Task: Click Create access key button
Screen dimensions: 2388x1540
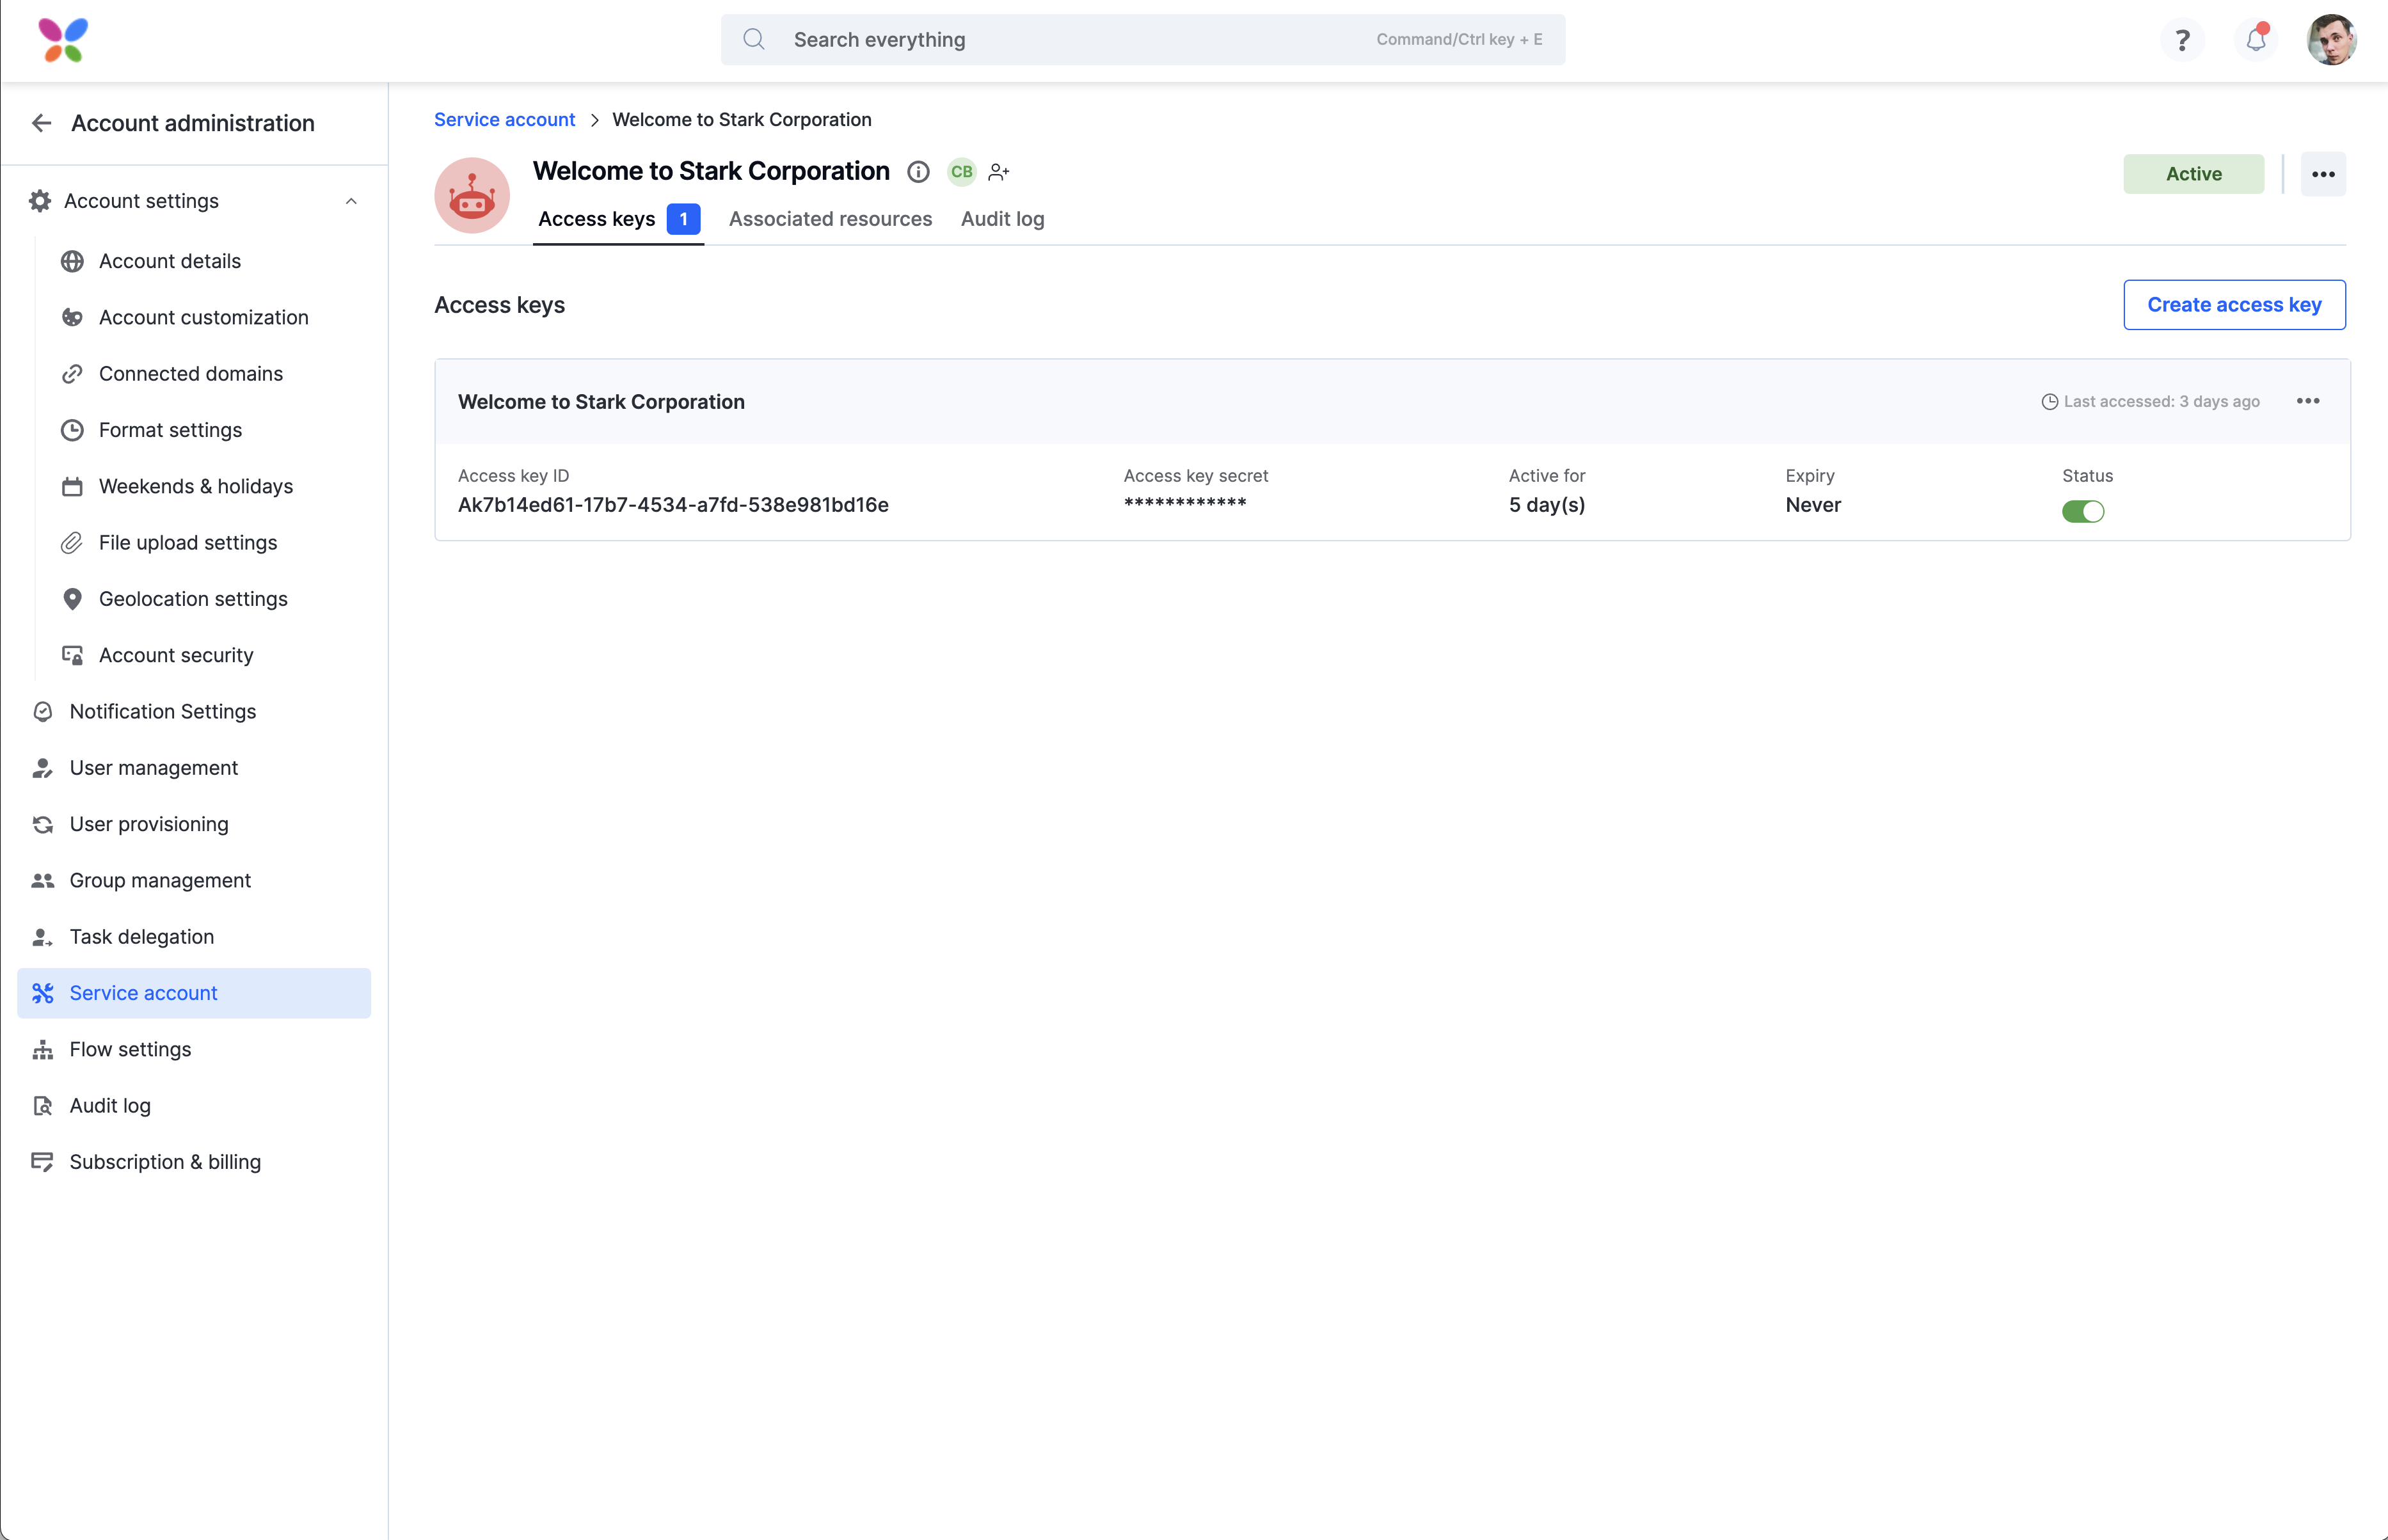Action: (x=2234, y=305)
